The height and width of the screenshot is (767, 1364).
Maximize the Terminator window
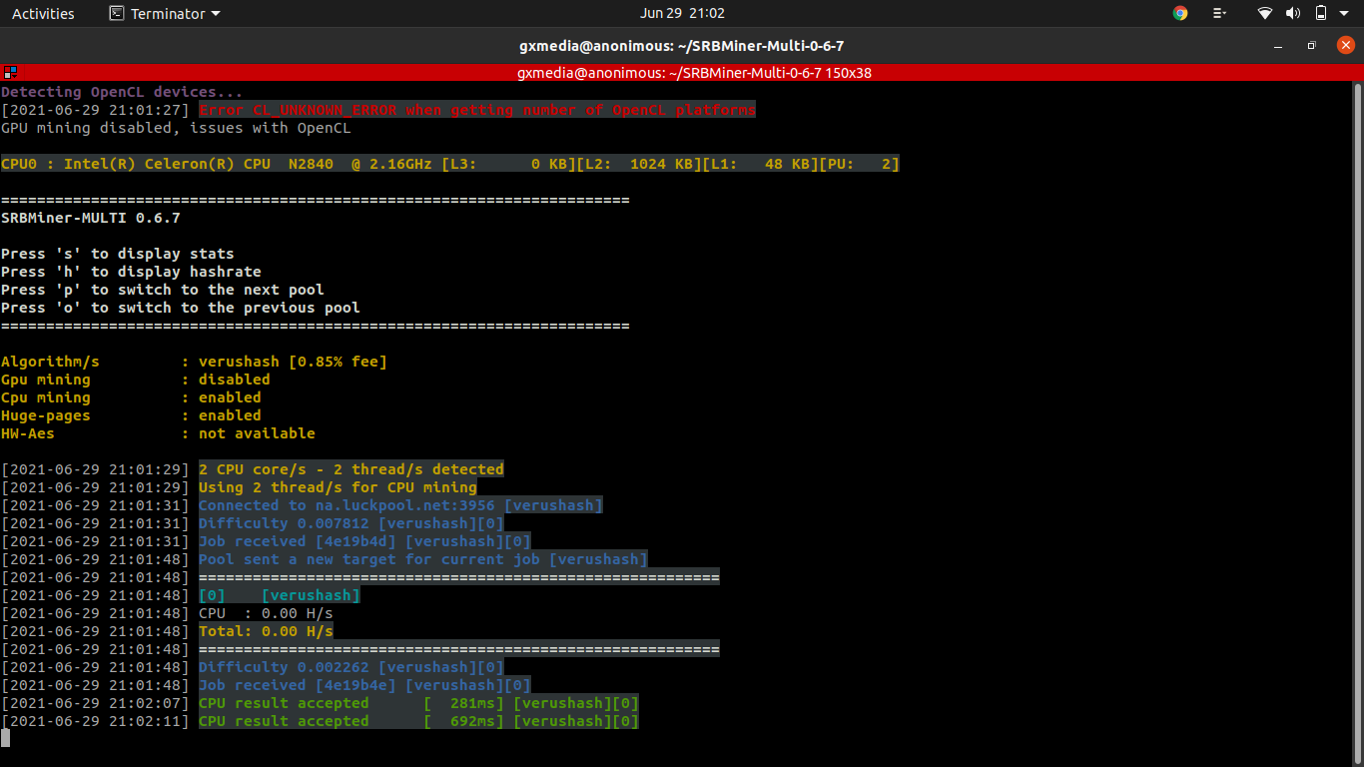click(1311, 46)
